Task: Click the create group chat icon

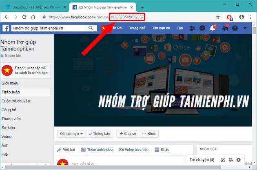Action: pos(231,160)
